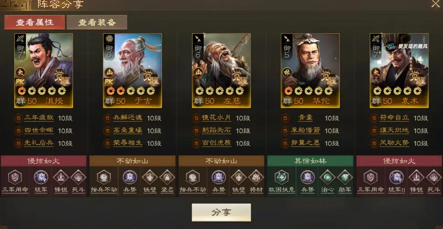
Task: Open the 草船借箭 skill link
Action: click(306, 130)
